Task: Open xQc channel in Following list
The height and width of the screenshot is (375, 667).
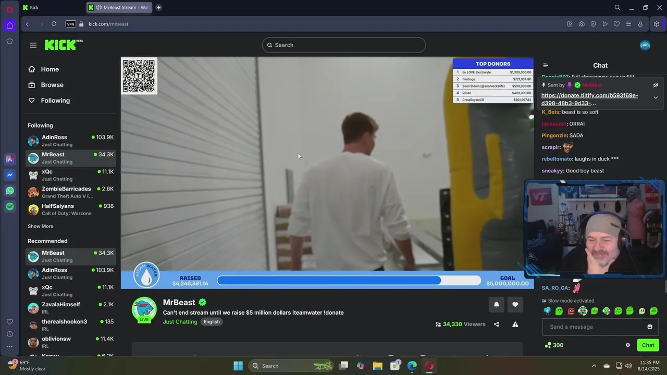Action: coord(71,175)
